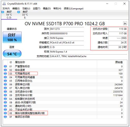Open the 功能(U) menu
This screenshot has height=127, width=130.
(x=26, y=8)
